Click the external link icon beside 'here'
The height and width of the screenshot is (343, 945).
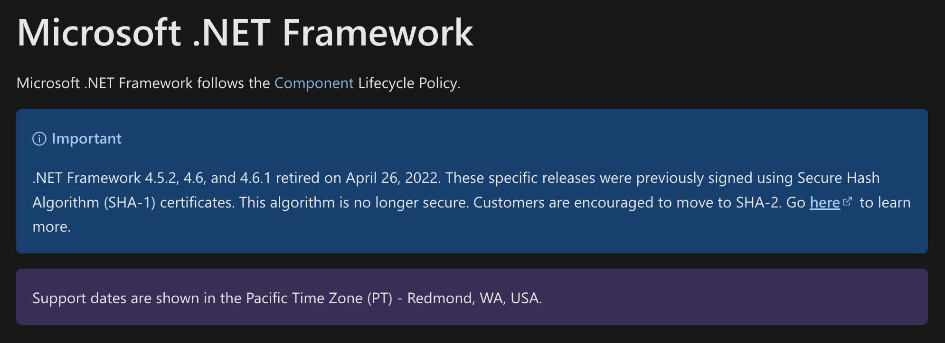tap(847, 202)
